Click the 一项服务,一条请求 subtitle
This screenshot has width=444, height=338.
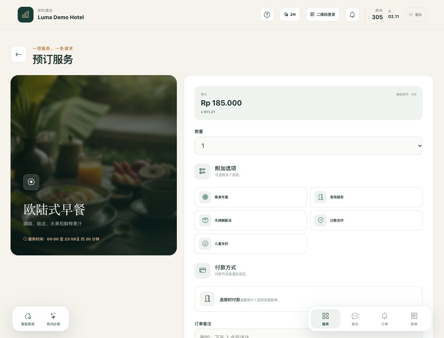pos(53,48)
